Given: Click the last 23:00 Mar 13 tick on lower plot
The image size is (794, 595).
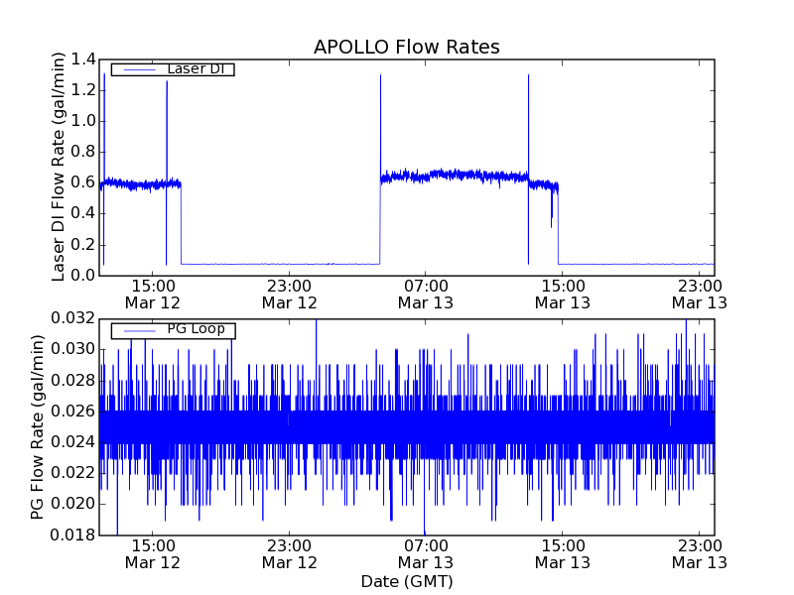Looking at the screenshot, I should pyautogui.click(x=699, y=554).
